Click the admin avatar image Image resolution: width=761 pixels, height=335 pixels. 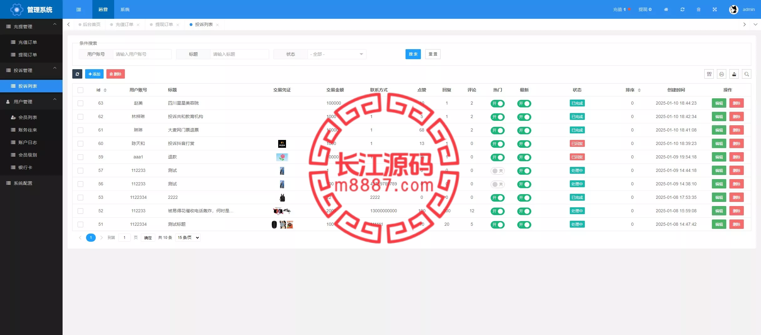[x=733, y=9]
